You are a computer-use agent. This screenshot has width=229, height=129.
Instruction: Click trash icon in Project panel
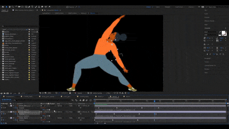[19, 93]
